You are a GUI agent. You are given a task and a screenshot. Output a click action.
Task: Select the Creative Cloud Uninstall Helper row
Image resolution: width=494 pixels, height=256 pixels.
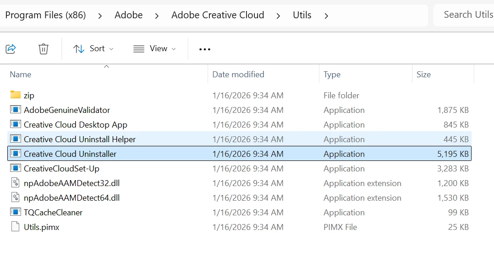[80, 139]
